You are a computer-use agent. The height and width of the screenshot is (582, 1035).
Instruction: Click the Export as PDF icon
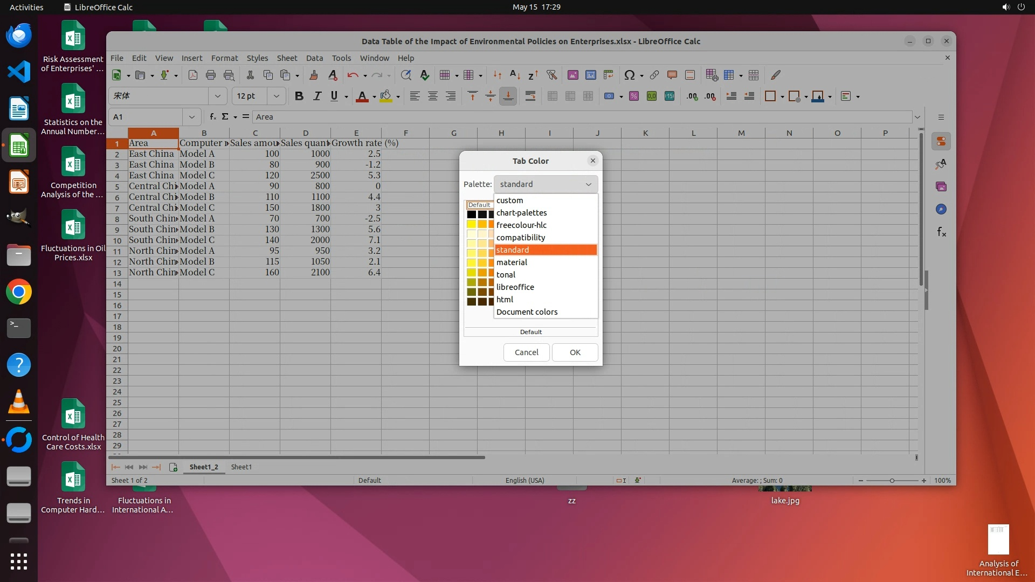[x=193, y=75]
